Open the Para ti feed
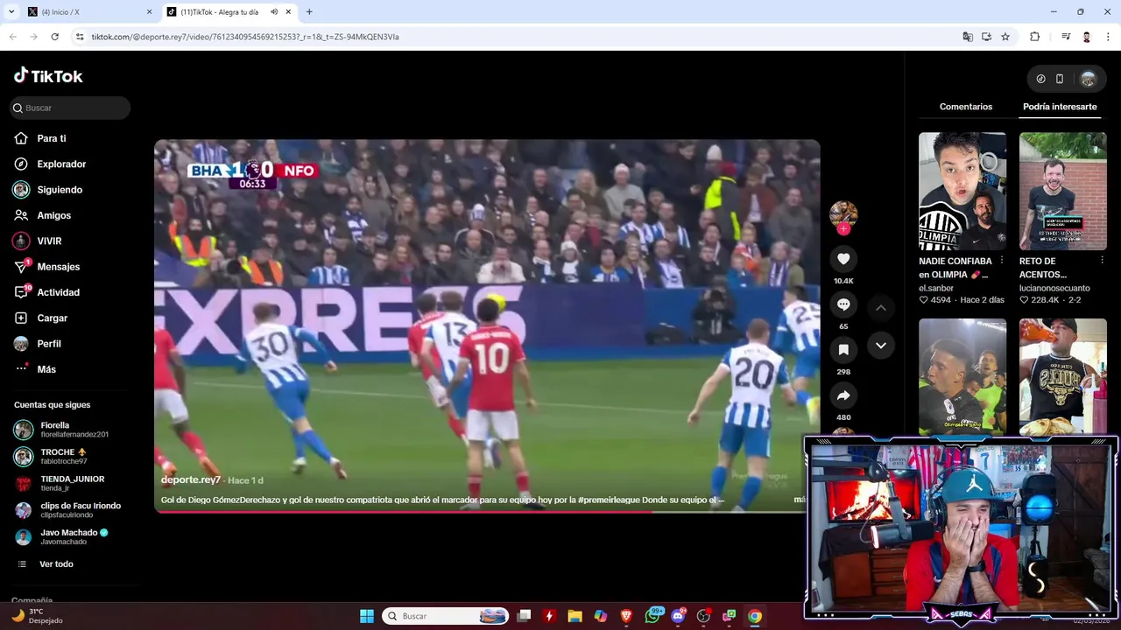This screenshot has width=1121, height=630. 52,138
